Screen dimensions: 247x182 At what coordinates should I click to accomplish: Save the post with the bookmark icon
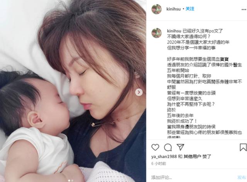(243, 147)
